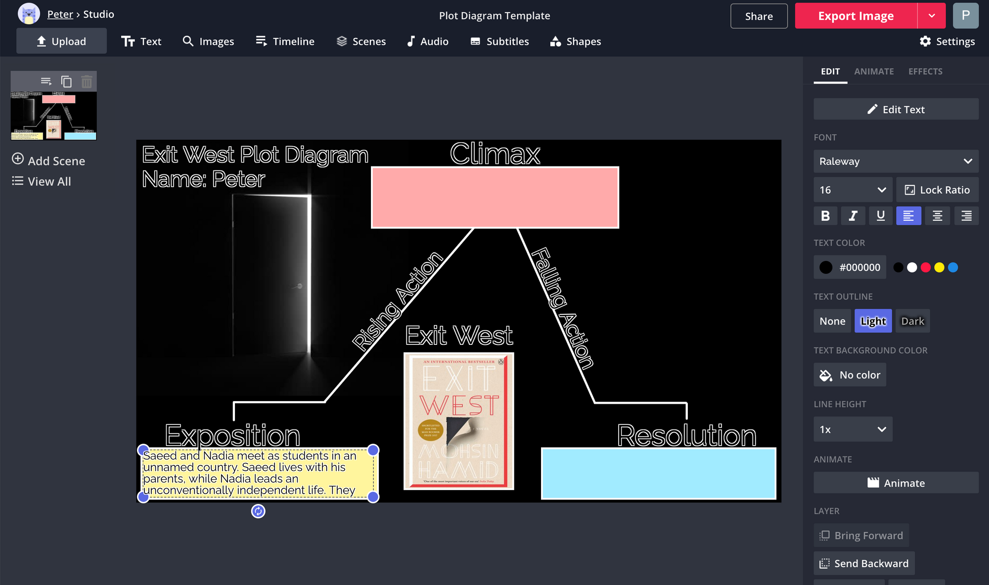989x585 pixels.
Task: Click the Share button
Action: click(759, 16)
